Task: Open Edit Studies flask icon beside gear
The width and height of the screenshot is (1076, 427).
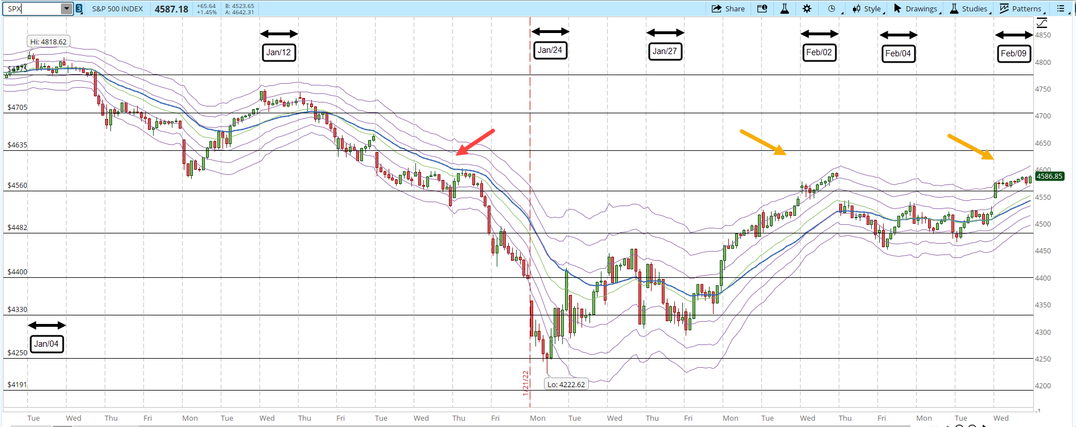Action: [x=785, y=9]
